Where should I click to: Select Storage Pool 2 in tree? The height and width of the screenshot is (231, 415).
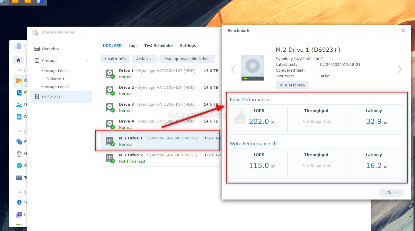coord(55,87)
